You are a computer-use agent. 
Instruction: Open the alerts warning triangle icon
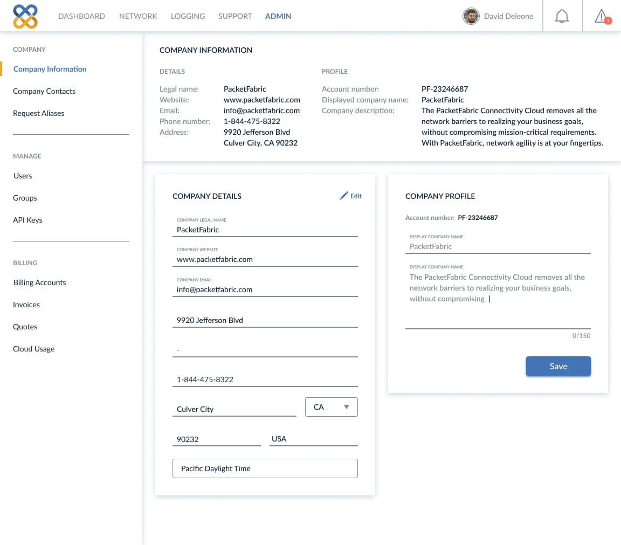pos(602,16)
